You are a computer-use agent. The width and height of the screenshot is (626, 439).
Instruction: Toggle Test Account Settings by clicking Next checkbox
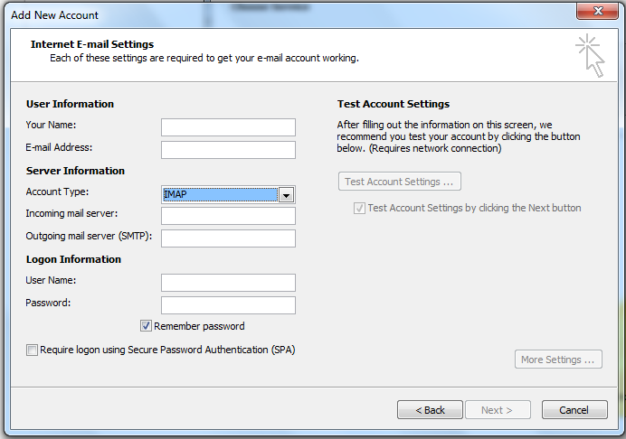click(359, 208)
